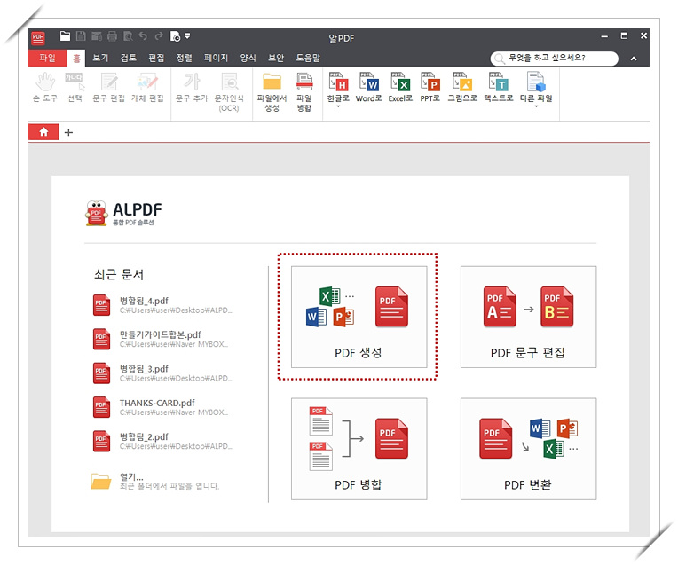
Task: Add a new tab with plus button
Action: pyautogui.click(x=68, y=132)
